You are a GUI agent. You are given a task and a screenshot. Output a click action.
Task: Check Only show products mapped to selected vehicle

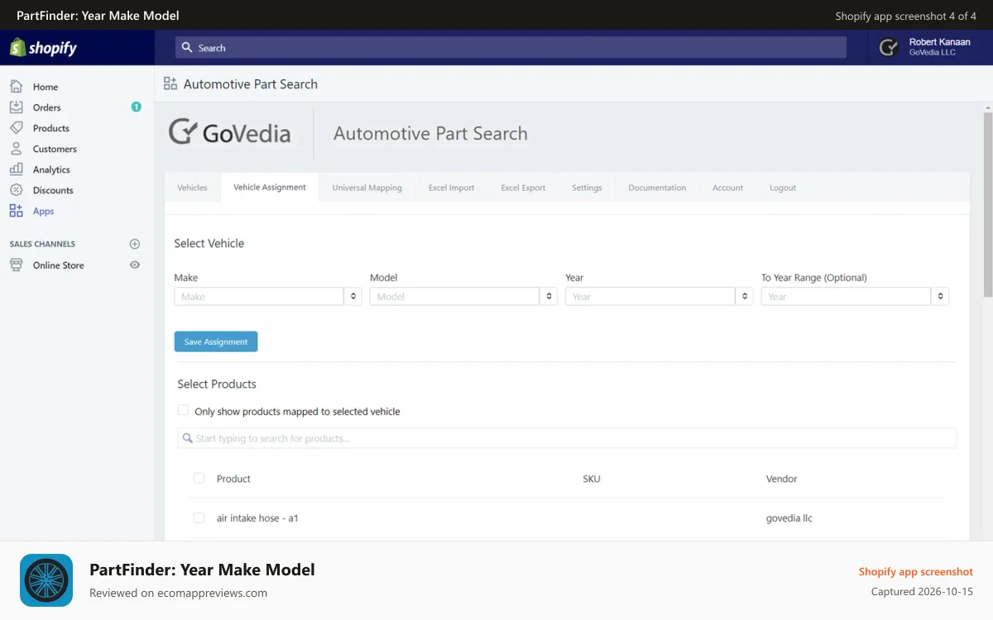click(x=183, y=410)
